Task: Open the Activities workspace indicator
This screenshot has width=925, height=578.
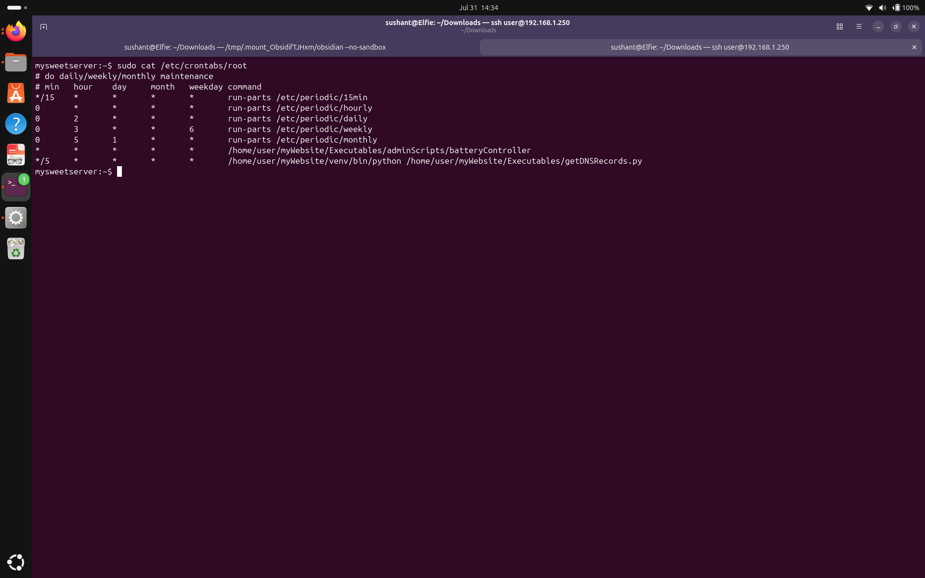Action: pyautogui.click(x=17, y=8)
